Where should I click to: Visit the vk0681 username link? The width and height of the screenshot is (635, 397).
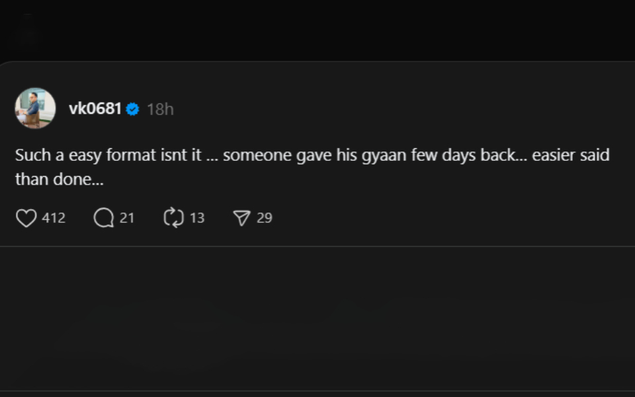pos(95,109)
